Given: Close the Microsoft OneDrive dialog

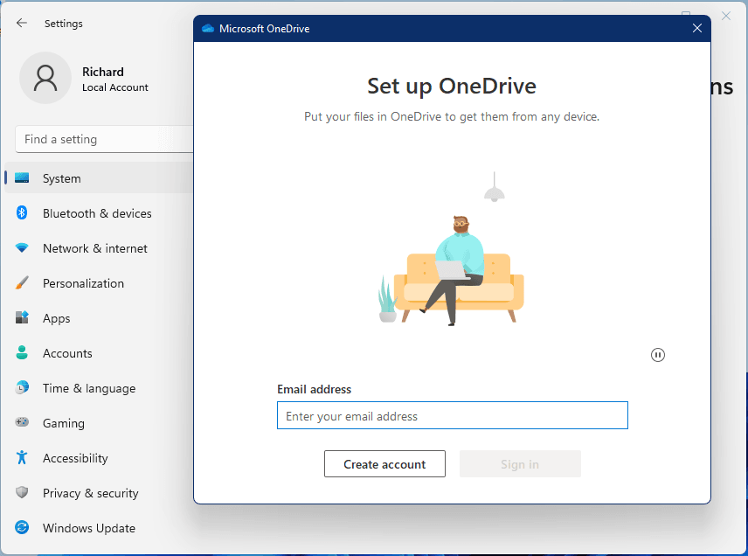Looking at the screenshot, I should tap(697, 29).
